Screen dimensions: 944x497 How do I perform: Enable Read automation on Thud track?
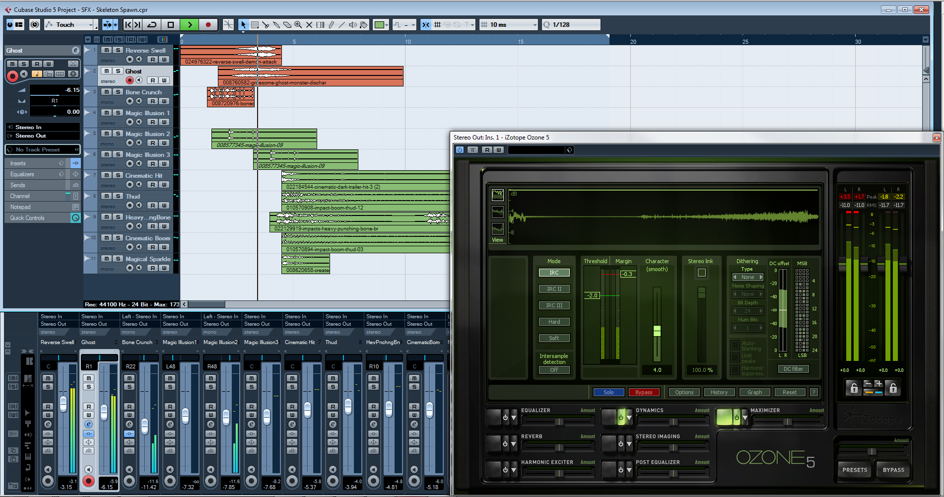pyautogui.click(x=153, y=206)
